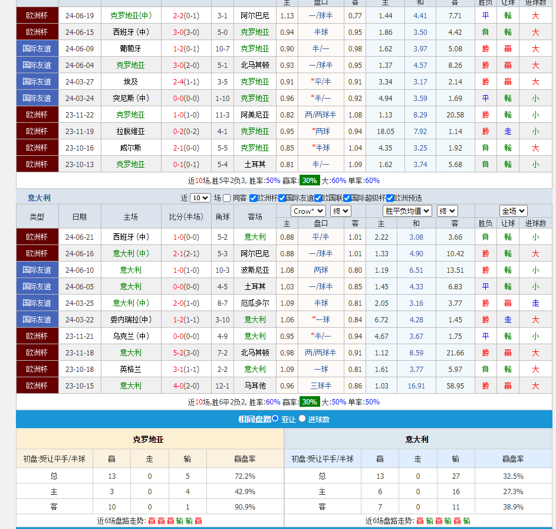Click 阿尔巴尼亚 in the 24-06-16 Italy row
The width and height of the screenshot is (556, 529).
(x=255, y=253)
